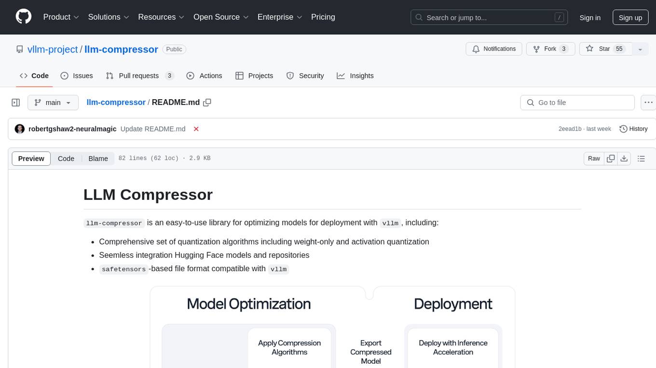This screenshot has width=656, height=368.
Task: Open more file actions ellipsis menu
Action: tap(648, 103)
